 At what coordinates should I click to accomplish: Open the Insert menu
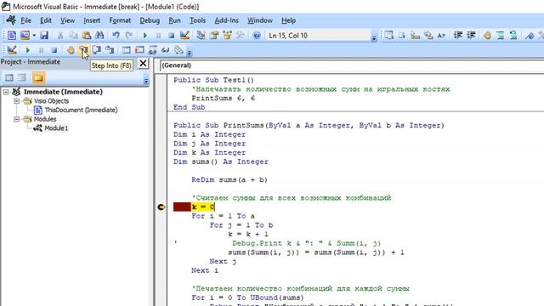coord(92,20)
